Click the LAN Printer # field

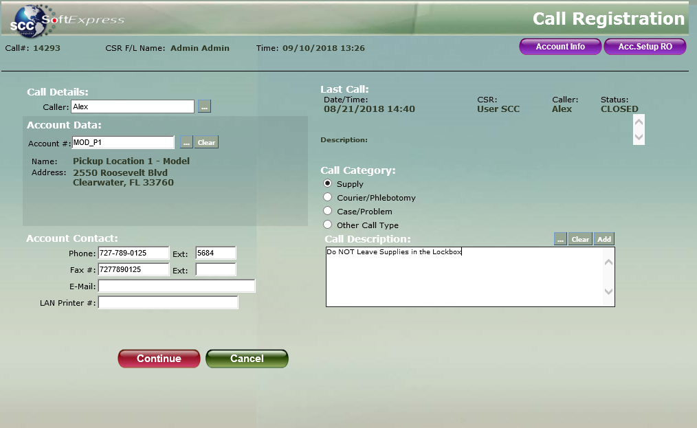coord(168,302)
